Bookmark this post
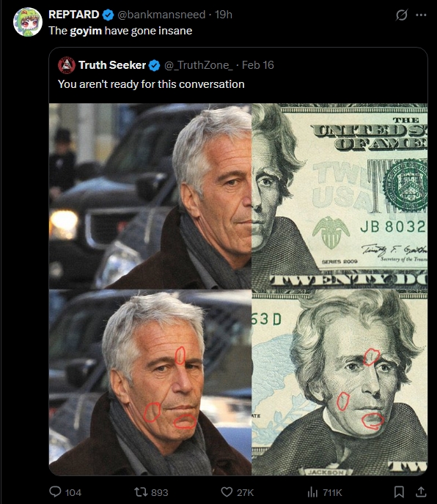This screenshot has height=504, width=437. pos(399,492)
